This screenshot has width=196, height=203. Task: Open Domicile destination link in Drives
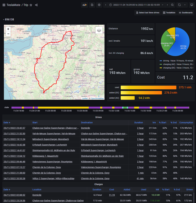[86, 128]
